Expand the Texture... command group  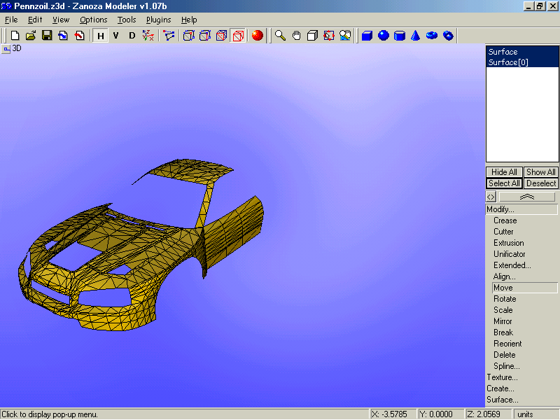[502, 377]
